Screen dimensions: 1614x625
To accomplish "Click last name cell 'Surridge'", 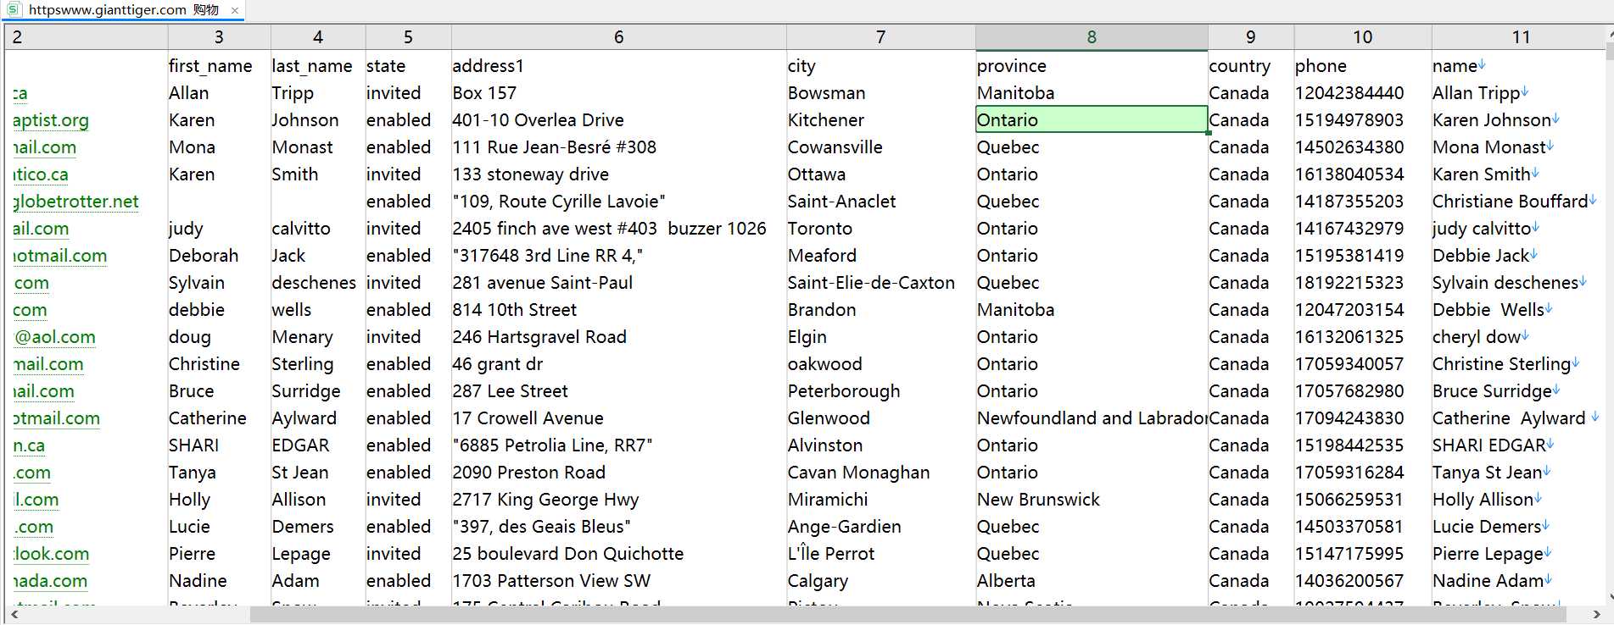I will tap(318, 391).
